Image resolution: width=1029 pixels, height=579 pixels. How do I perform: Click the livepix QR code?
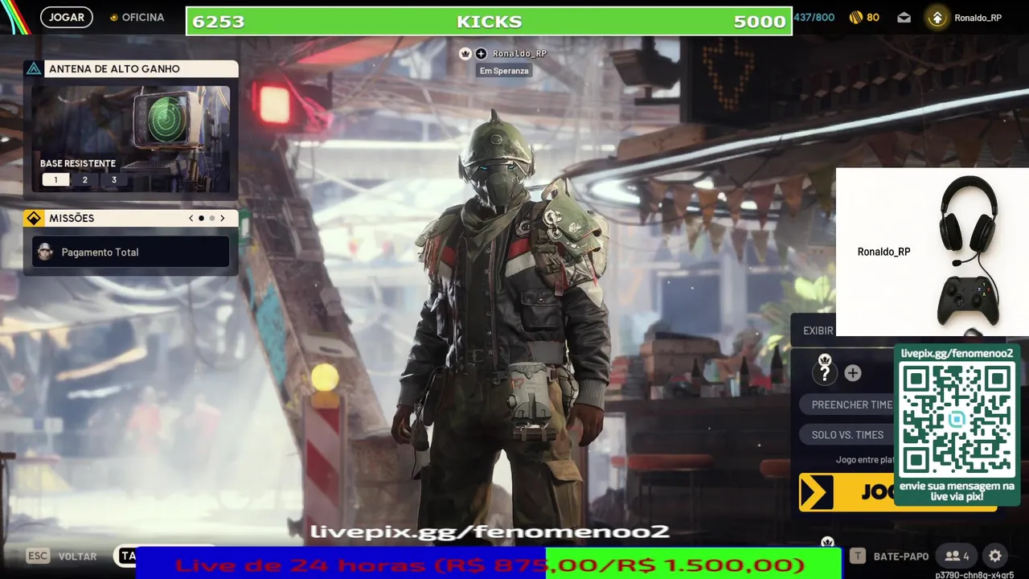coord(957,419)
